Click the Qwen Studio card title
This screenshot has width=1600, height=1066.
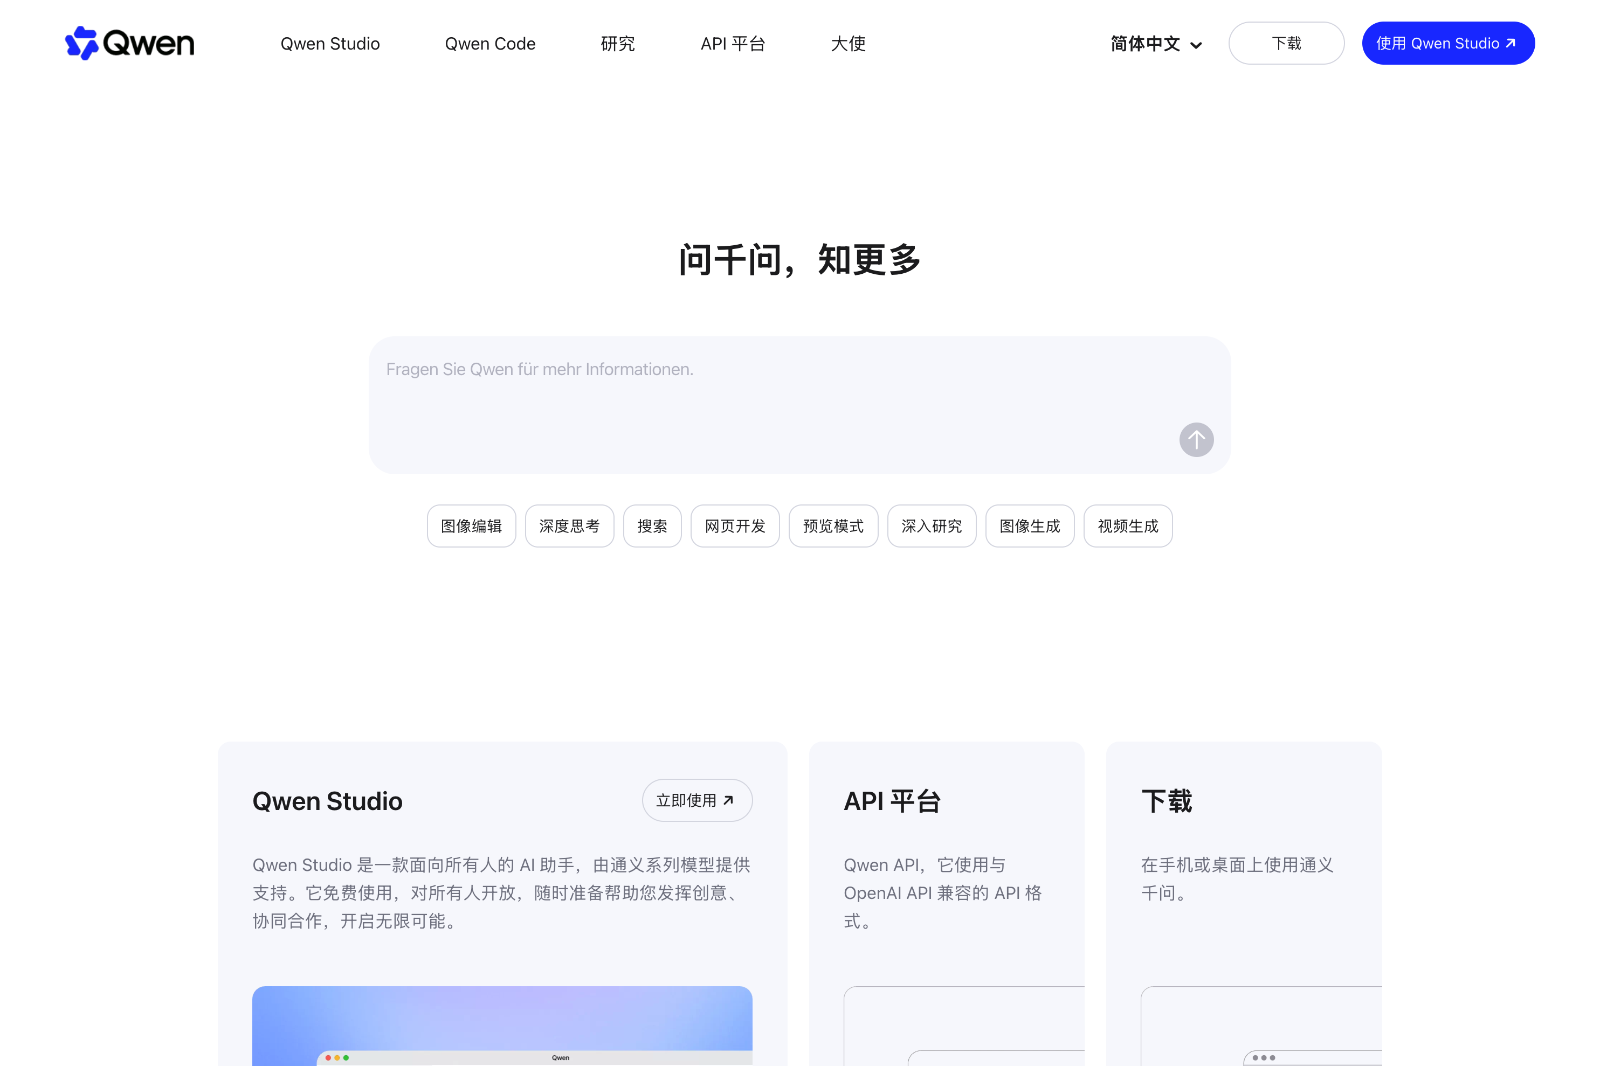tap(327, 801)
